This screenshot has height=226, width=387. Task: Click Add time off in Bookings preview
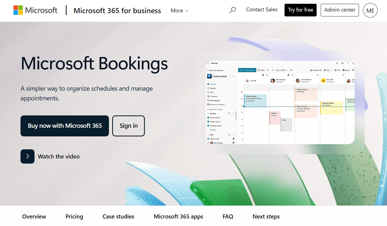(x=316, y=70)
